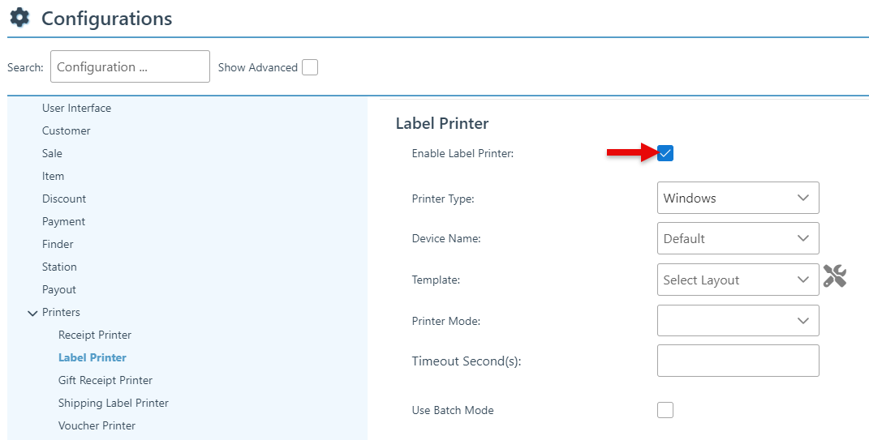Select Receipt Printer in sidebar
This screenshot has height=440, width=869.
point(95,335)
